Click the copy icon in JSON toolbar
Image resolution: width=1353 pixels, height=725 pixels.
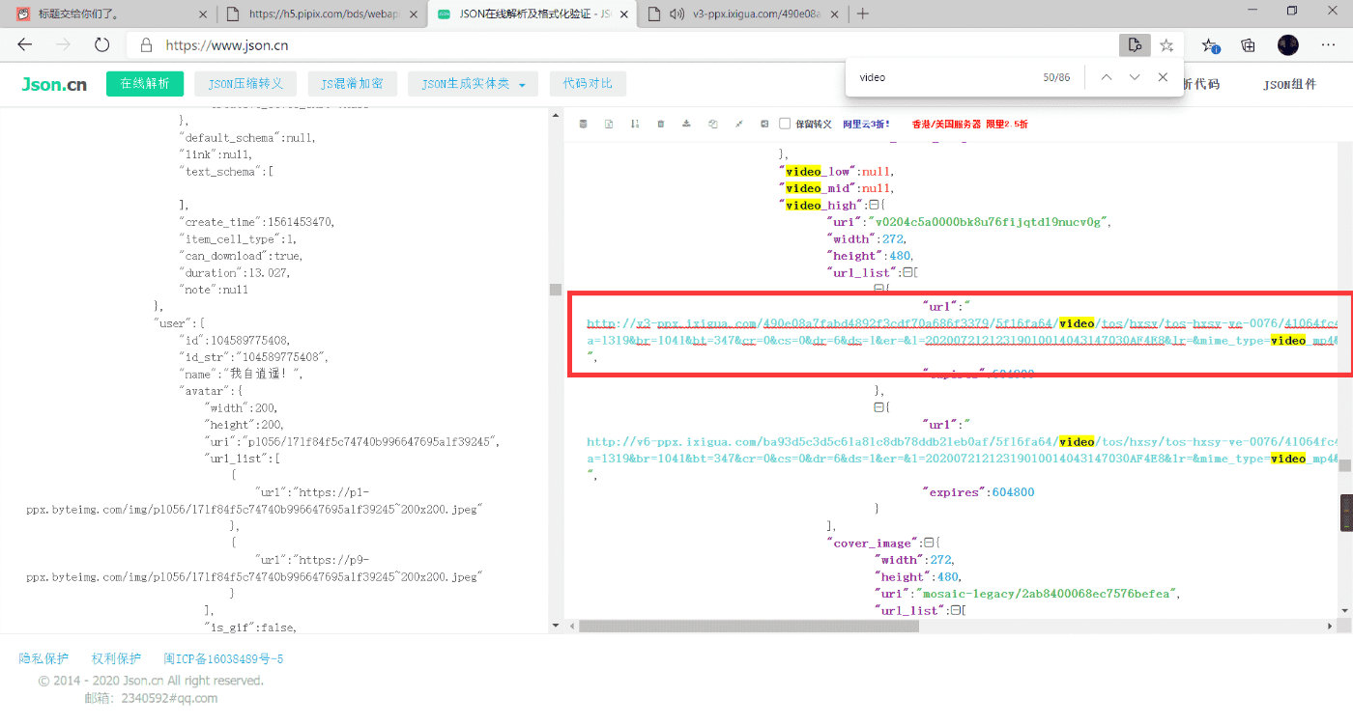712,124
